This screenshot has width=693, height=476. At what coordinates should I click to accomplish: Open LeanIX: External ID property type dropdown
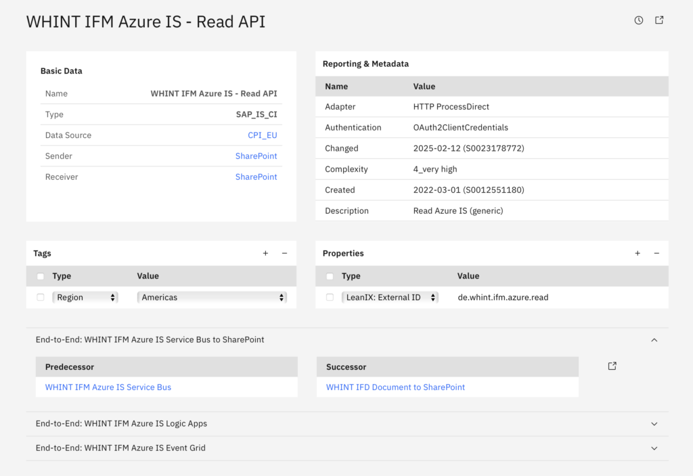390,297
